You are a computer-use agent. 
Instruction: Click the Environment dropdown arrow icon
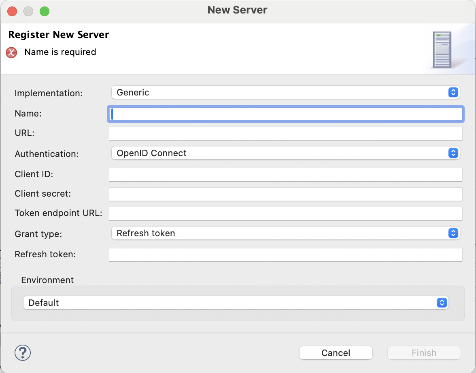point(442,303)
